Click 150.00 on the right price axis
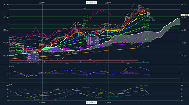Screen dimensions: 189x105 (x=183, y=30)
